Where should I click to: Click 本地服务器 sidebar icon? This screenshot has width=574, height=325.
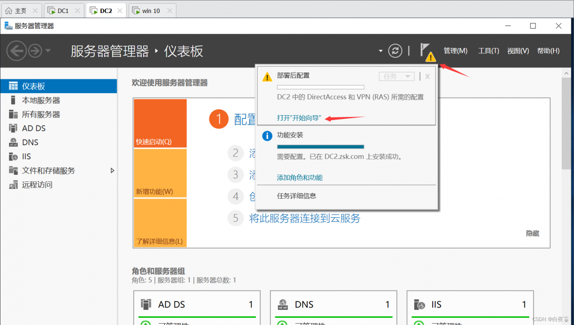pyautogui.click(x=13, y=100)
